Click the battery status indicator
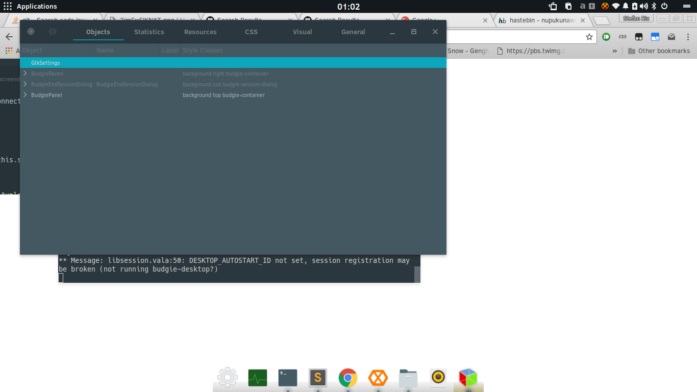This screenshot has width=697, height=392. (635, 6)
